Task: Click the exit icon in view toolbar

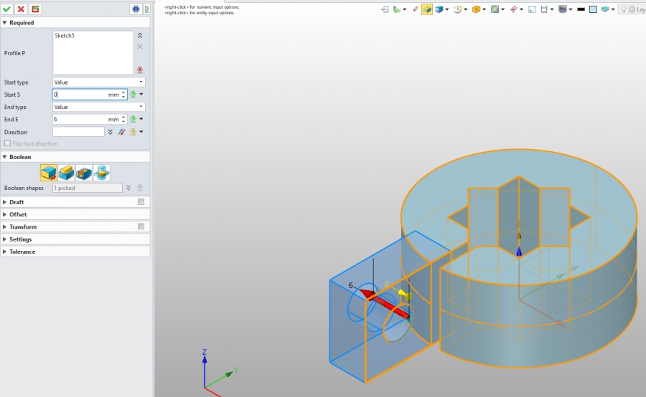Action: coord(385,9)
